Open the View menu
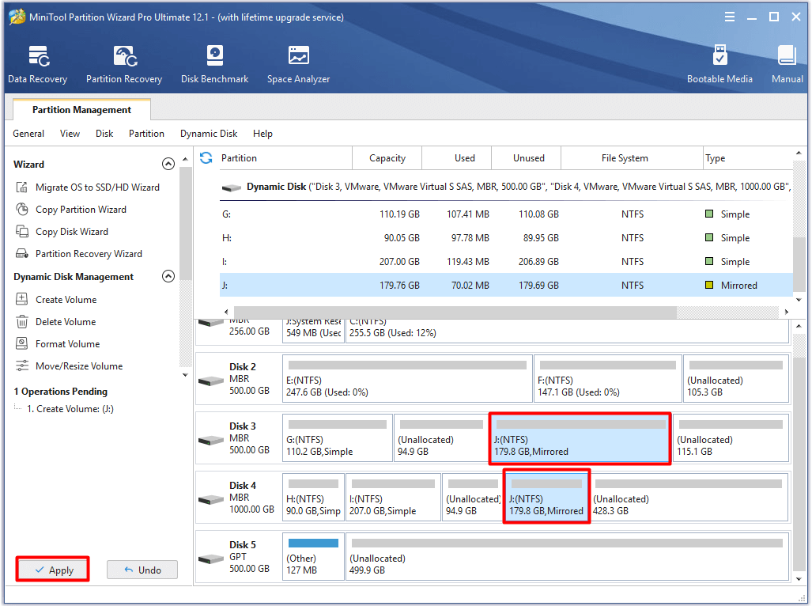This screenshot has height=606, width=812. [70, 134]
